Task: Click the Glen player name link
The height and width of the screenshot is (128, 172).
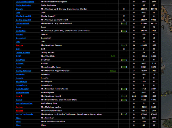Action: [x=18, y=13]
